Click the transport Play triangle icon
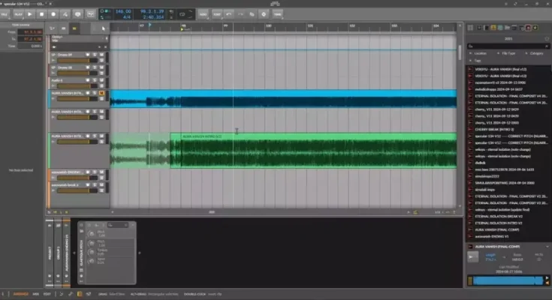The height and width of the screenshot is (300, 552). (29, 13)
